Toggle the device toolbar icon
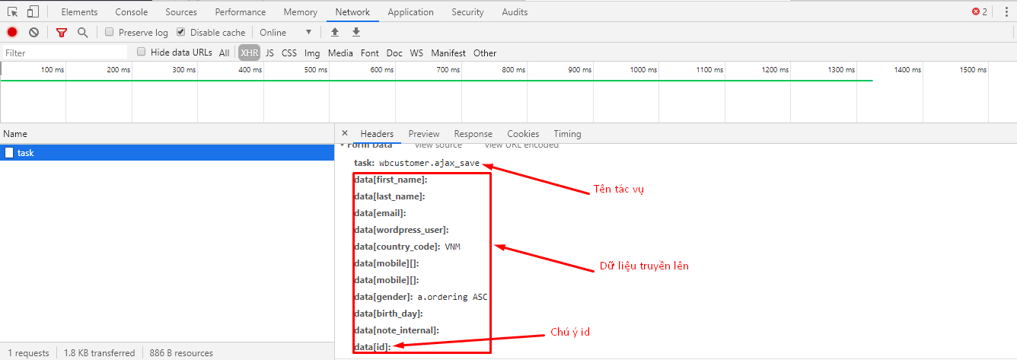Image resolution: width=1017 pixels, height=360 pixels. click(x=33, y=11)
